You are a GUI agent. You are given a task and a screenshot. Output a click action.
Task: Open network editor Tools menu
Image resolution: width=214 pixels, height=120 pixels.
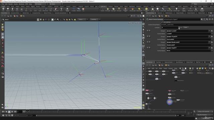[165, 68]
